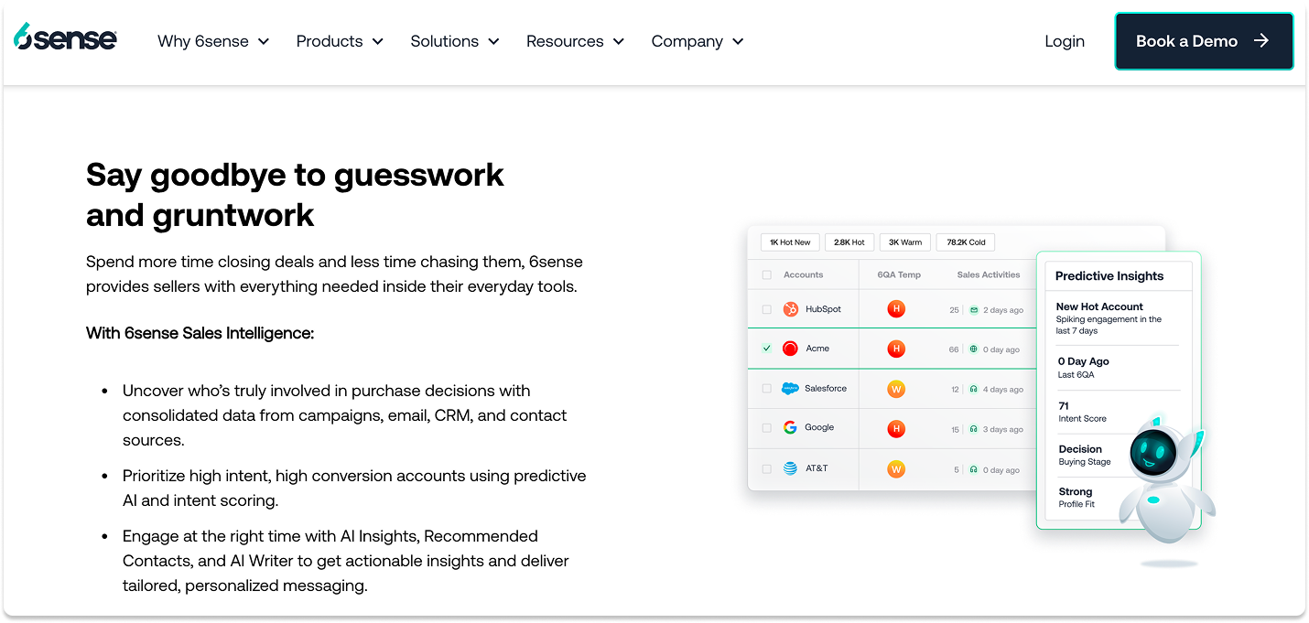Click the Accounts column header
Image resolution: width=1309 pixels, height=623 pixels.
(x=804, y=274)
